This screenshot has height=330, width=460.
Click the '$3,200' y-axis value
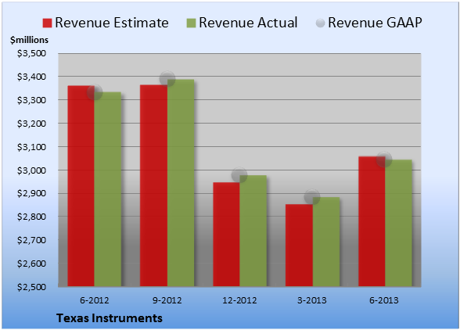(31, 124)
